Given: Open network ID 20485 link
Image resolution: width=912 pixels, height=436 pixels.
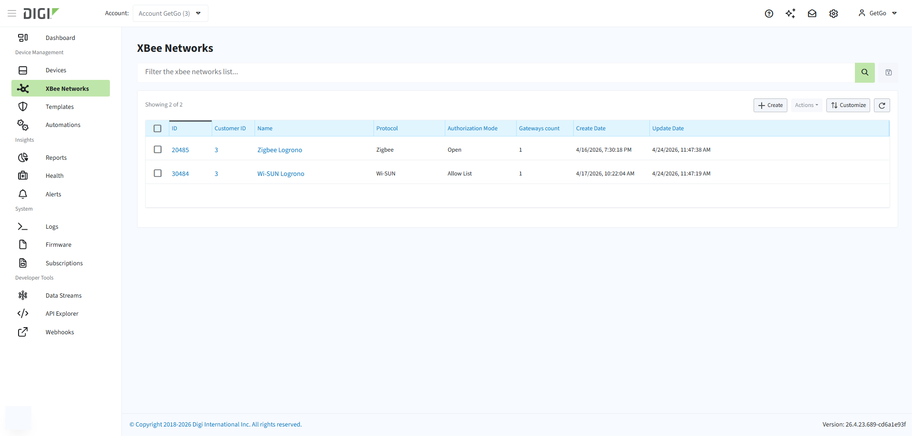Looking at the screenshot, I should point(180,150).
